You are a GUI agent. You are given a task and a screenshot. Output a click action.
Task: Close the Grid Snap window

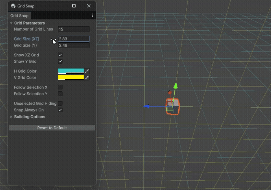[89, 6]
